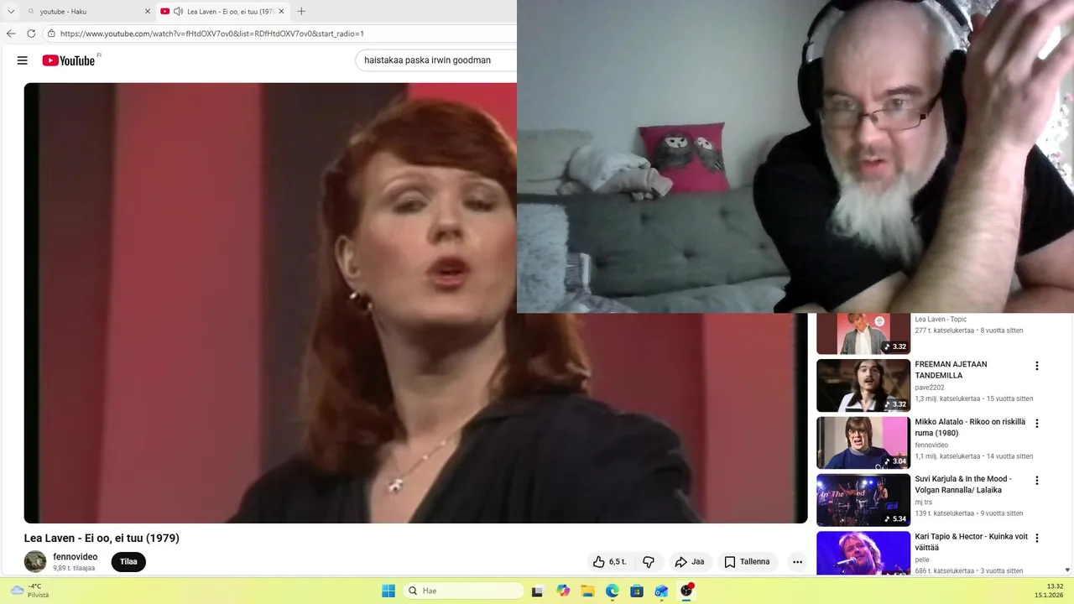Screen dimensions: 1074x604
Task: Open the Mikko Alatalo video thumbnail
Action: coord(863,443)
